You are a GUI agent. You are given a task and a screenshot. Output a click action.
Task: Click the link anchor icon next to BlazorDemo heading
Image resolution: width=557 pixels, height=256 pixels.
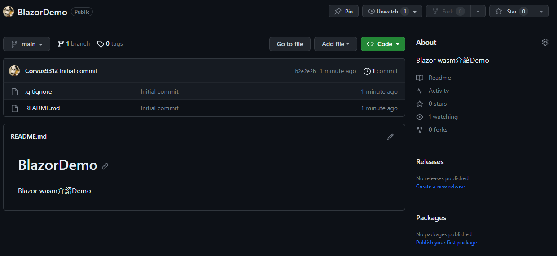pyautogui.click(x=105, y=166)
